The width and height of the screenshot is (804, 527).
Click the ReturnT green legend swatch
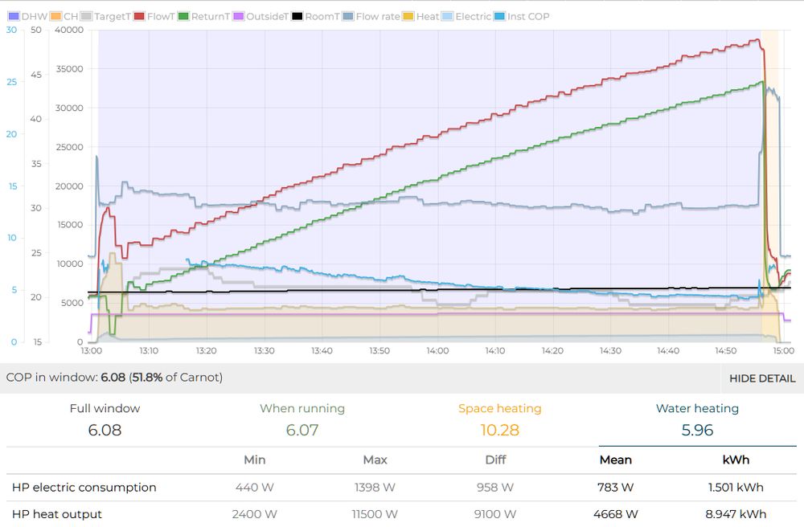183,16
